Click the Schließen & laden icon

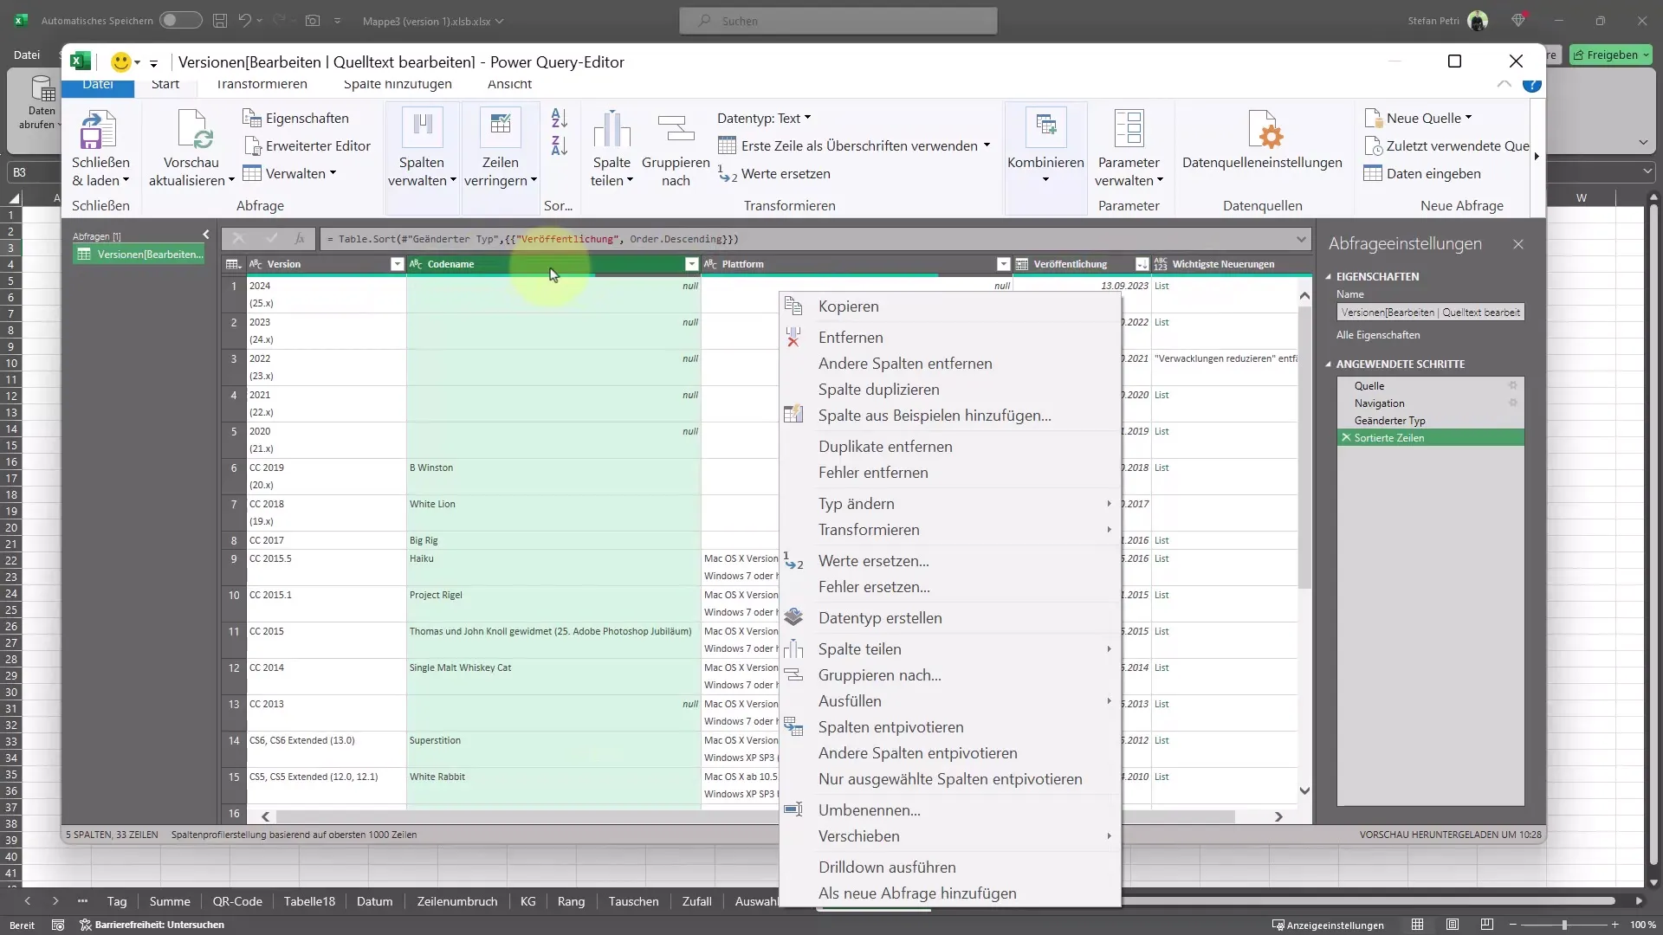coord(100,130)
